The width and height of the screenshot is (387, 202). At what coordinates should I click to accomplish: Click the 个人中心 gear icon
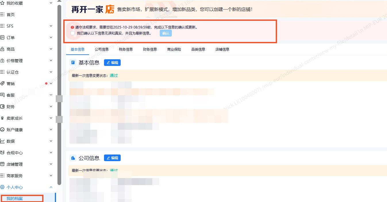2,187
